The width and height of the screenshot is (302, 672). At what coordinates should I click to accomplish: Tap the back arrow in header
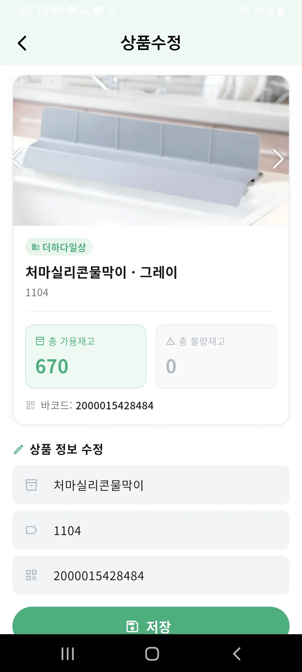(22, 43)
